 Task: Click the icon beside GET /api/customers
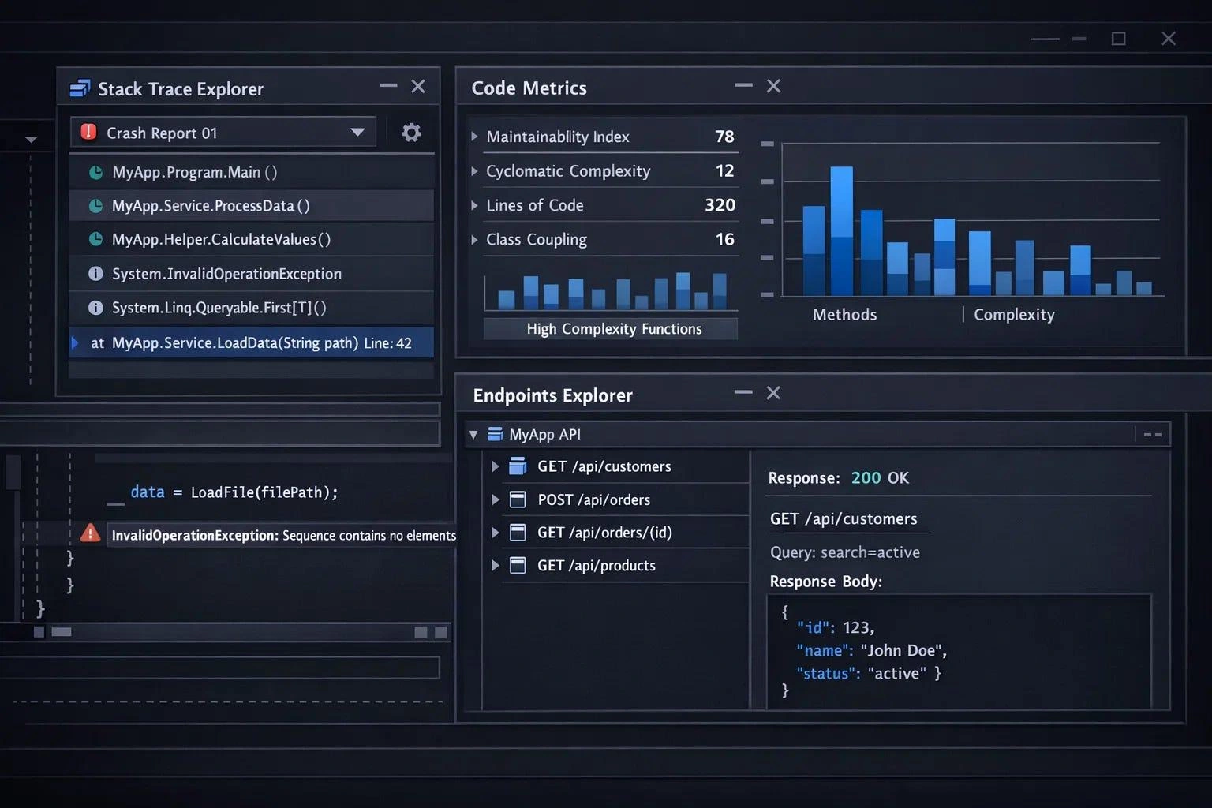pos(518,466)
